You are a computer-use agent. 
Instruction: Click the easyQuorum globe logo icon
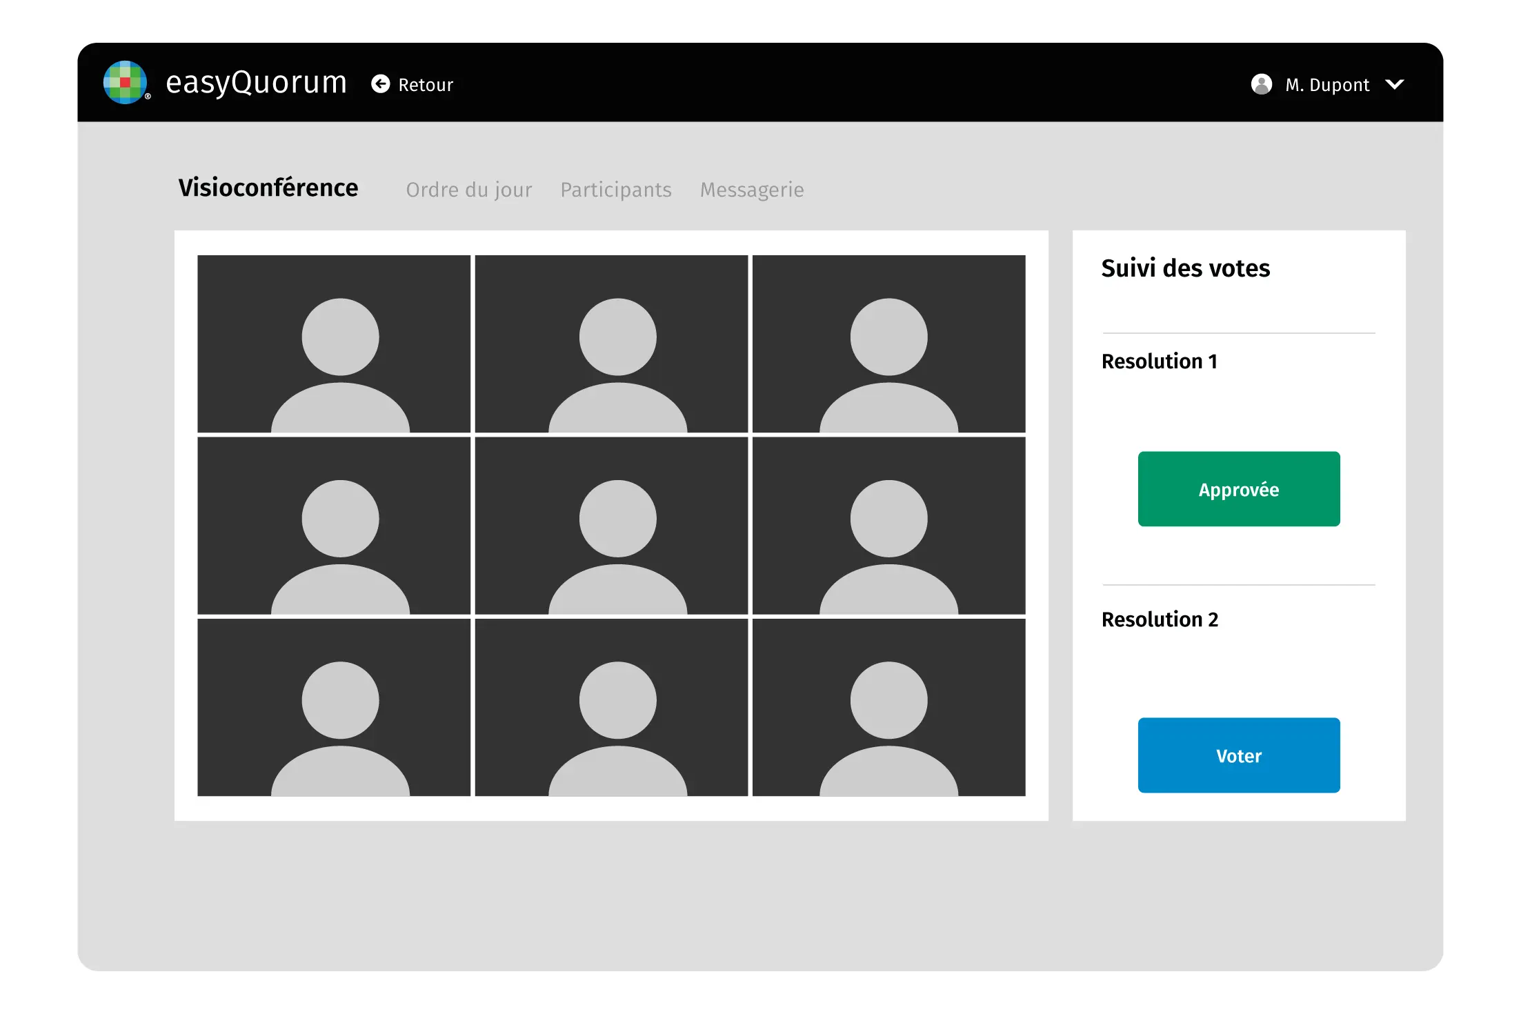coord(125,83)
